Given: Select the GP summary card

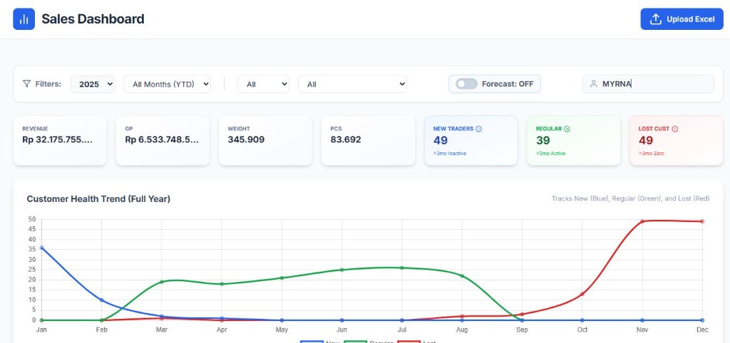Looking at the screenshot, I should coord(163,140).
